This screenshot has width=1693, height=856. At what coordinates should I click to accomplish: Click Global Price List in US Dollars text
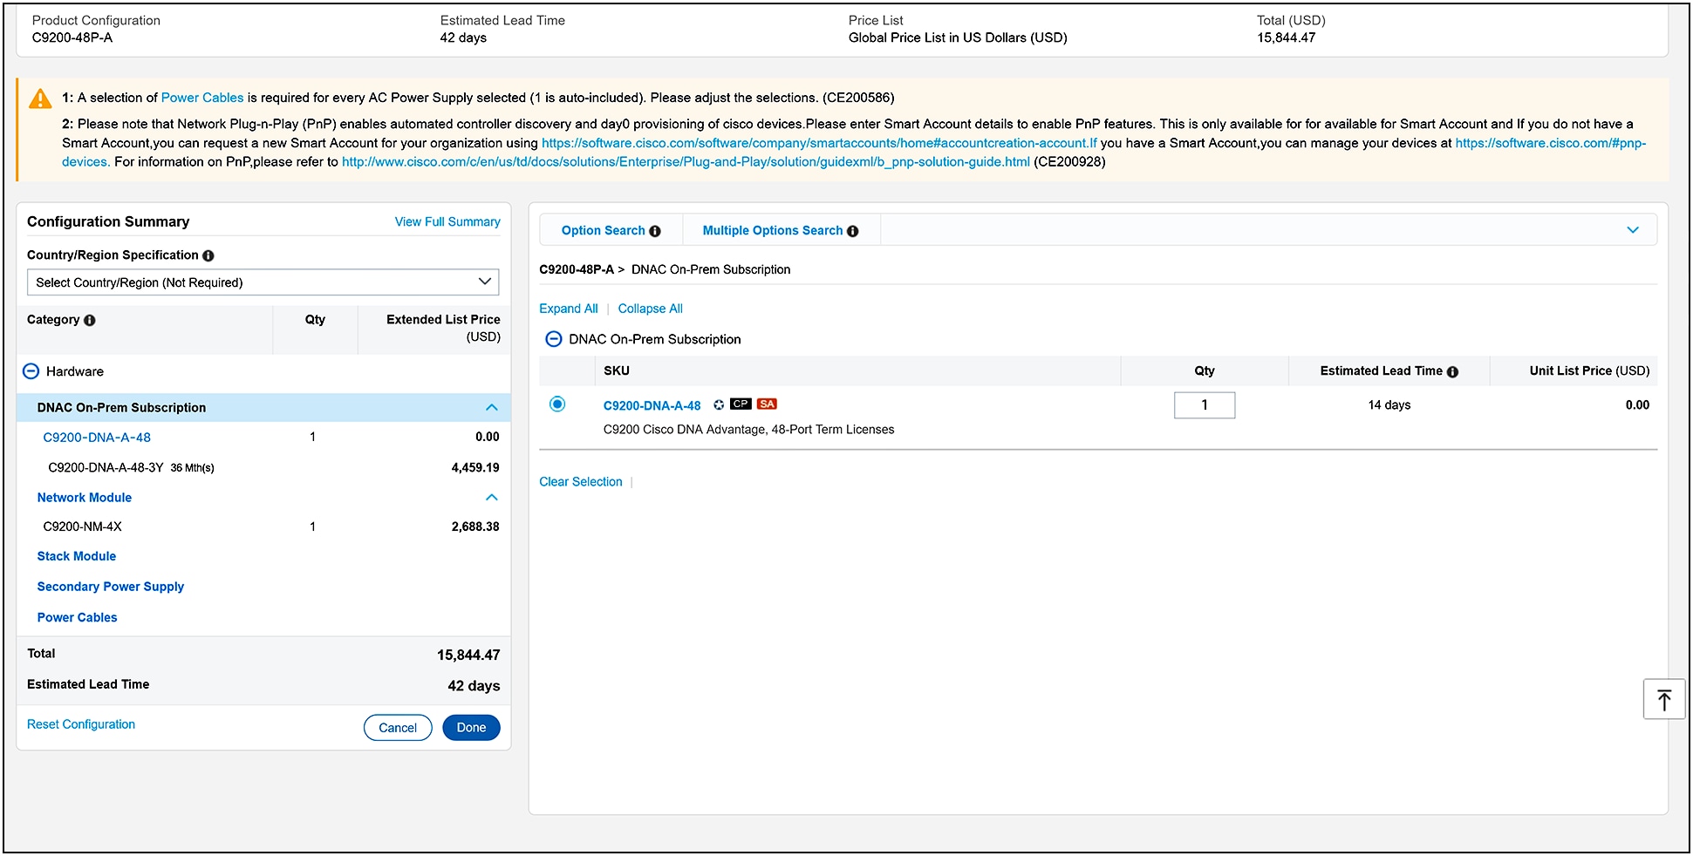(958, 37)
